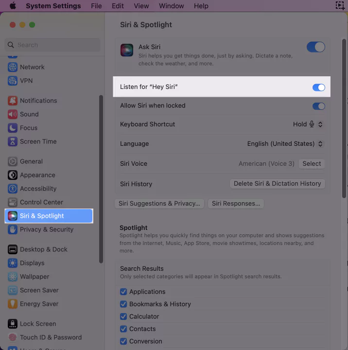Viewport: 348px width, 350px height.
Task: Uncheck the Applications checkbox
Action: click(123, 292)
